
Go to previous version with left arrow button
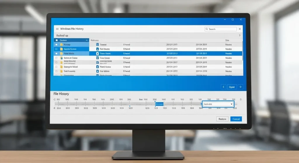(x=223, y=87)
